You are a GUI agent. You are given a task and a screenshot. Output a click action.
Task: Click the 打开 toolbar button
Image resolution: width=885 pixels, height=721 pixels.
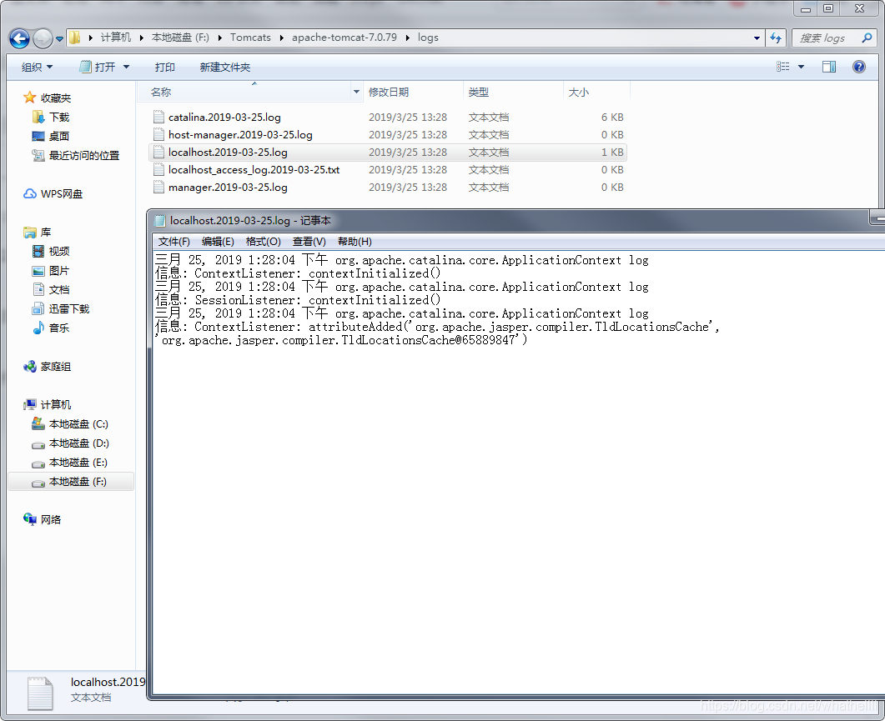(x=98, y=68)
